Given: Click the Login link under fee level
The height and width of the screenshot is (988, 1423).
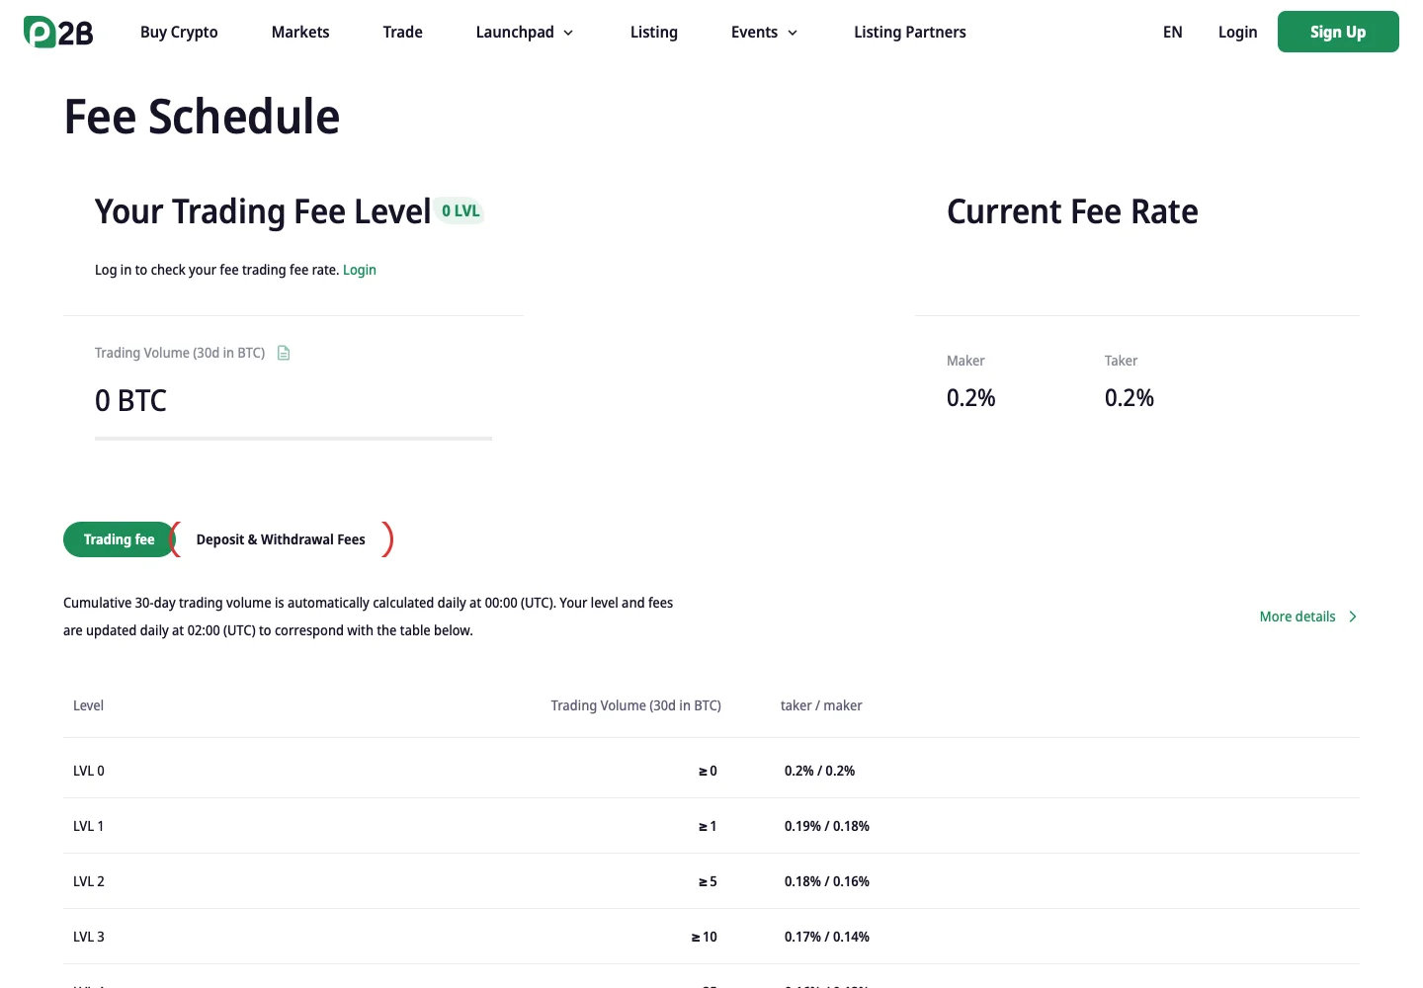Looking at the screenshot, I should coord(360,270).
